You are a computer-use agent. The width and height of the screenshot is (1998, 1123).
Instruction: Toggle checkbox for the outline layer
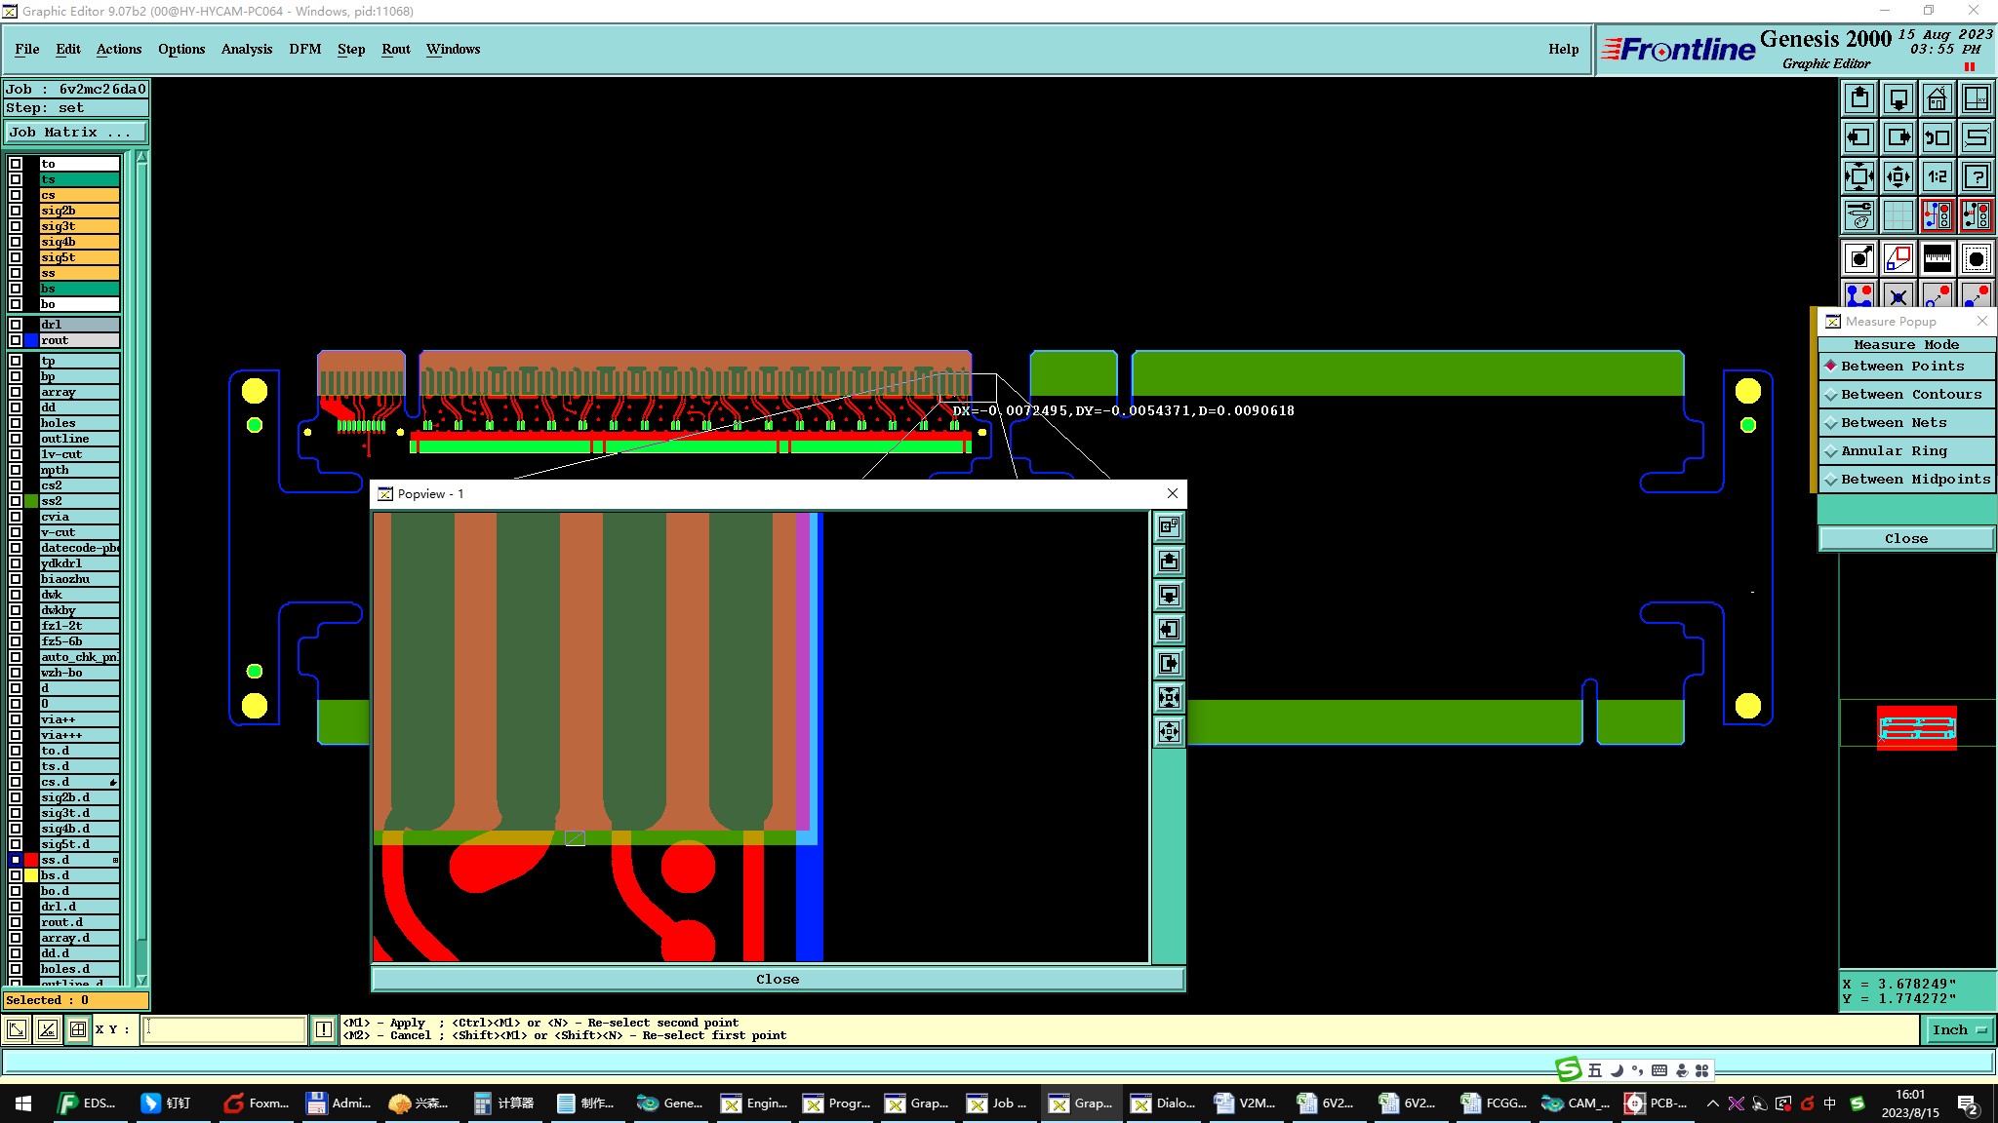(x=16, y=439)
